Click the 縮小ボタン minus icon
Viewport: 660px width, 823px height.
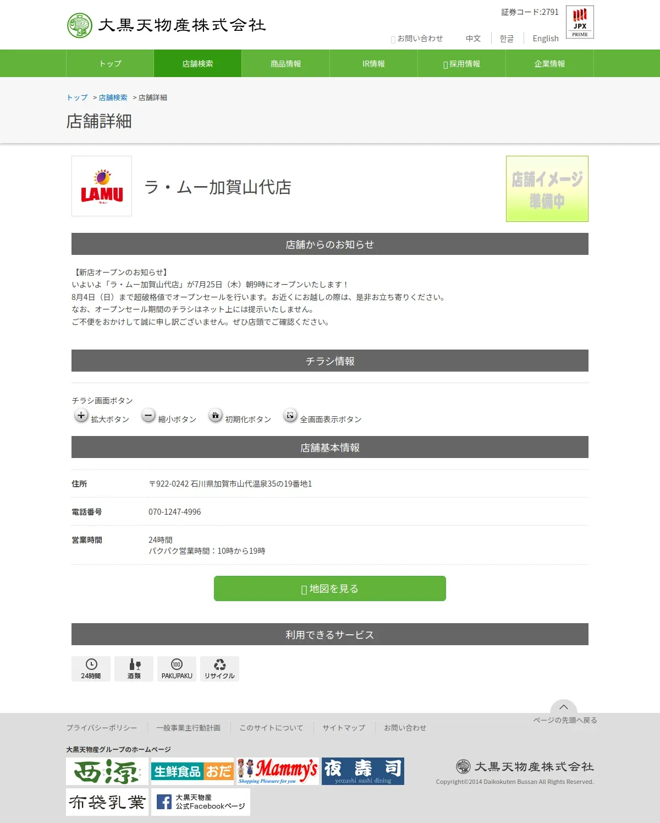[x=148, y=416]
